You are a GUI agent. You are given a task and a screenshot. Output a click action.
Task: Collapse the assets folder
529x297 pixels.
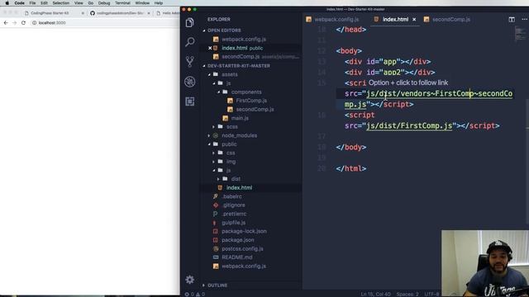(230, 74)
